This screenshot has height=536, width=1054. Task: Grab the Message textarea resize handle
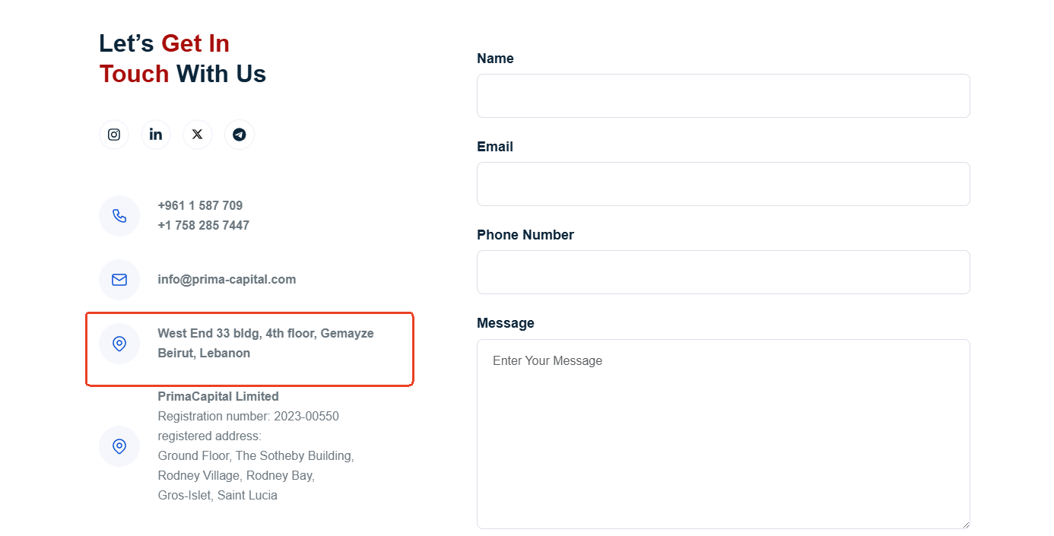(x=965, y=524)
